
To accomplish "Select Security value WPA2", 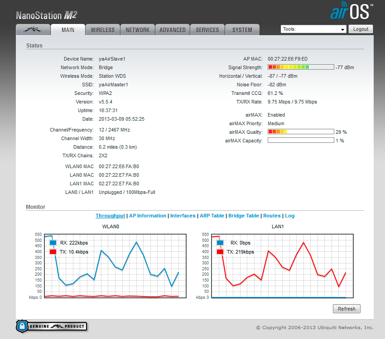I will click(106, 93).
